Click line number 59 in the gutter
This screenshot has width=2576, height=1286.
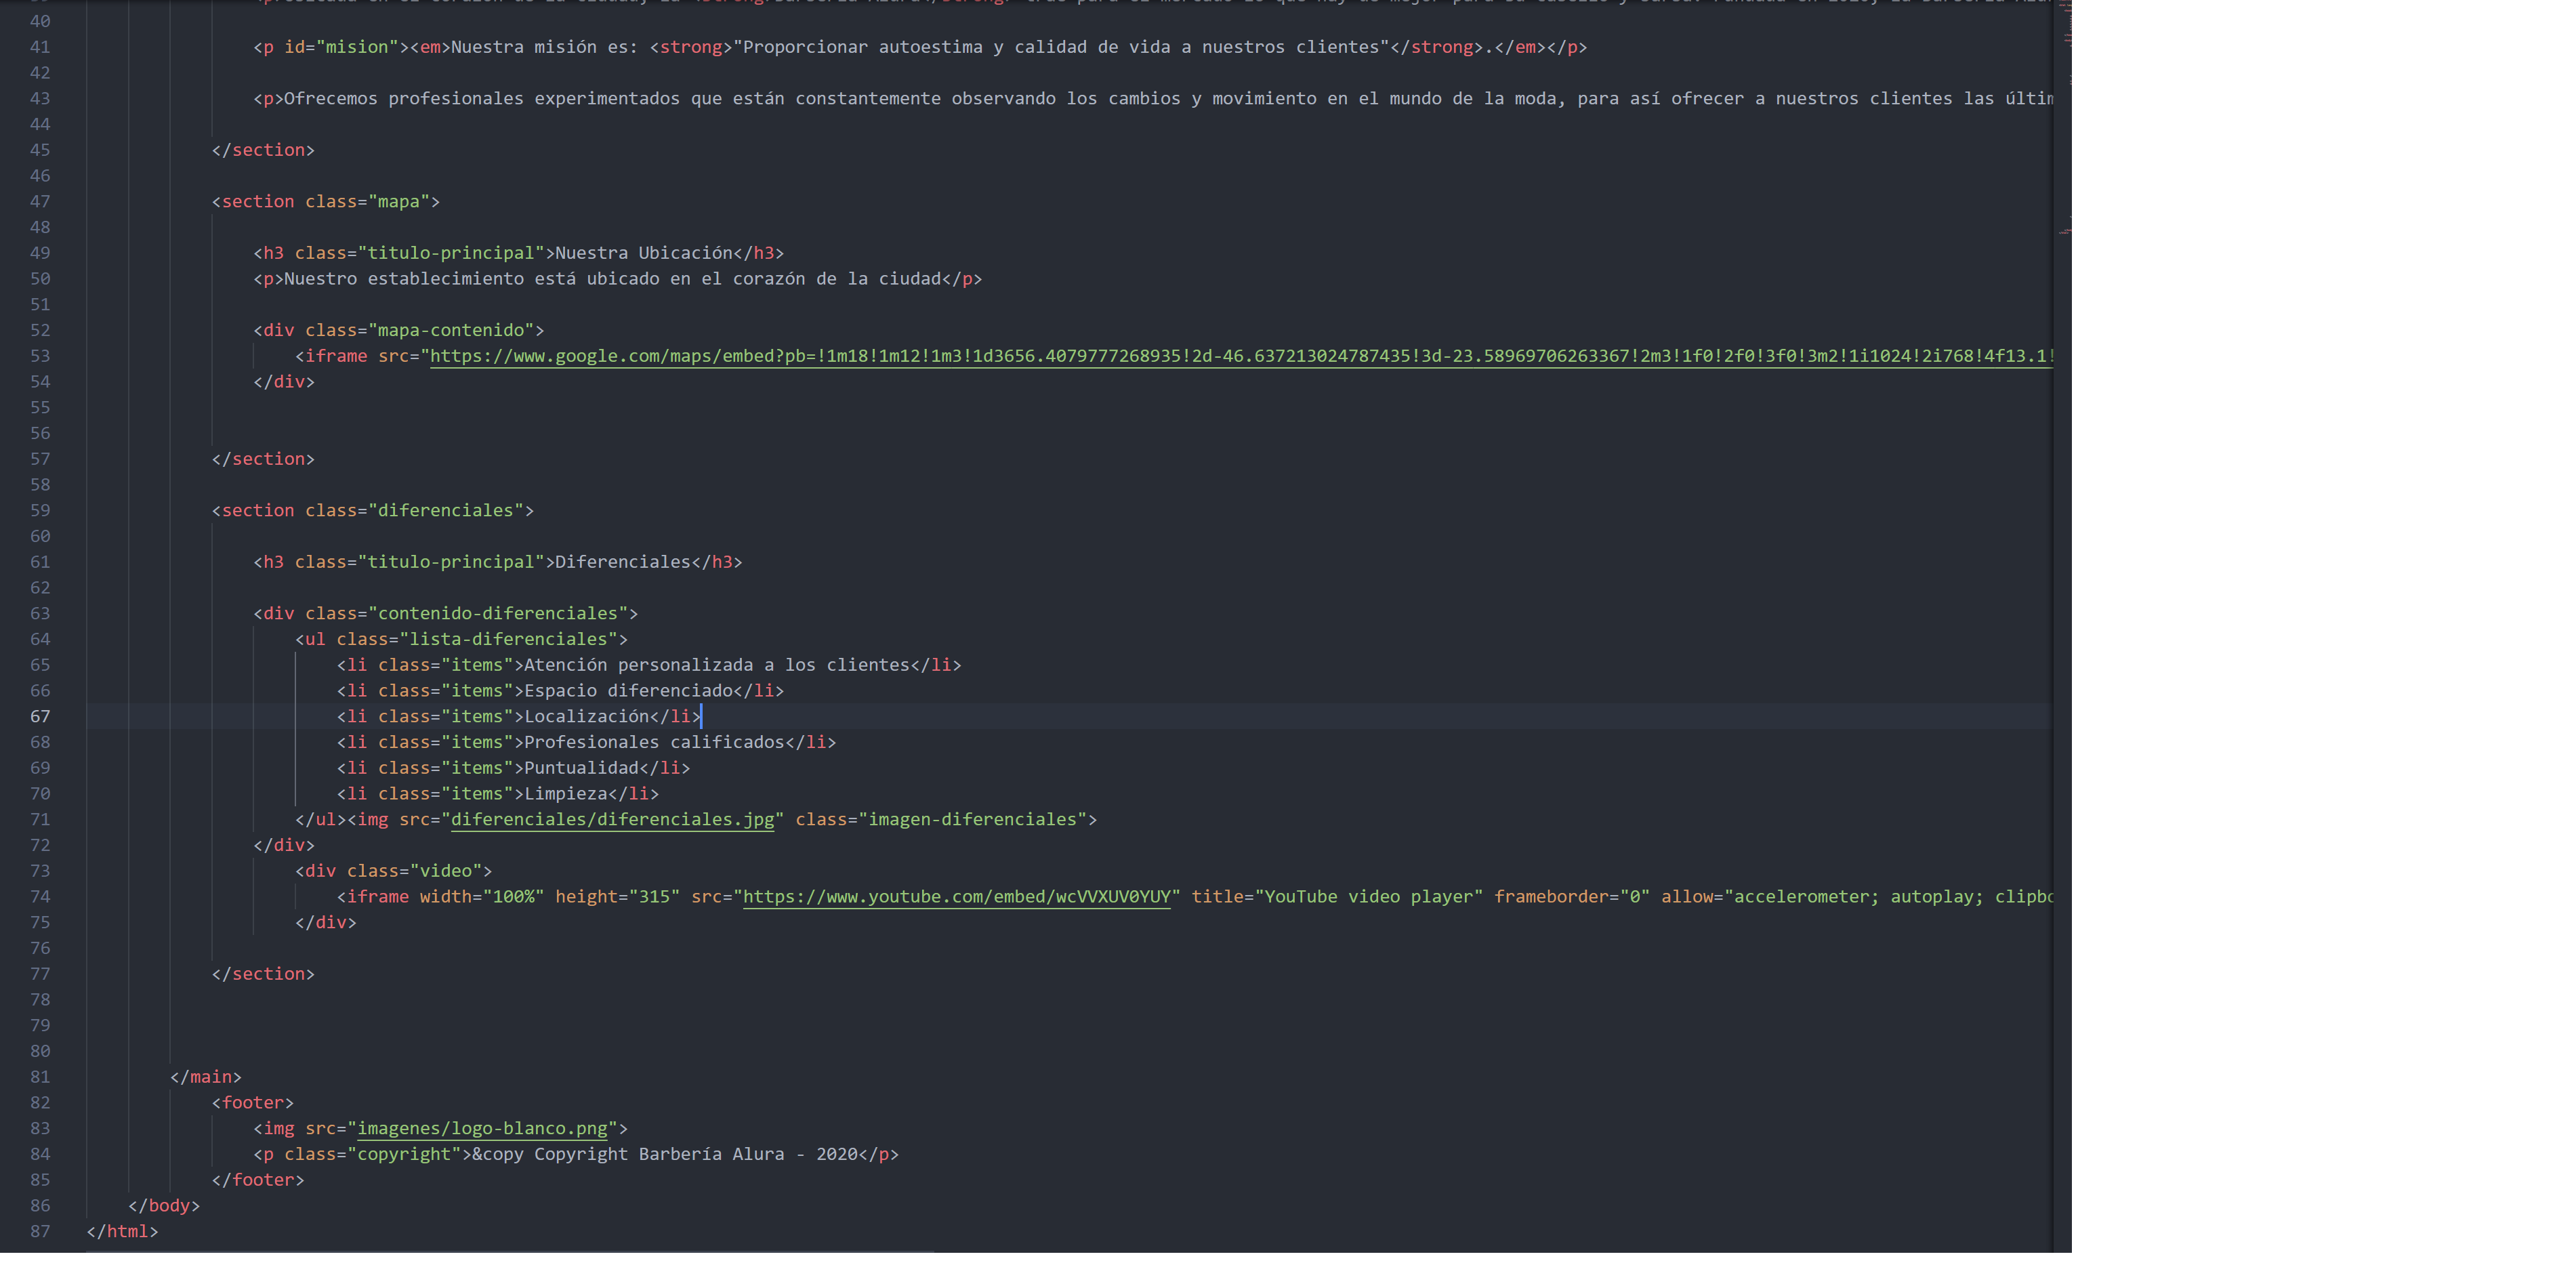tap(40, 510)
